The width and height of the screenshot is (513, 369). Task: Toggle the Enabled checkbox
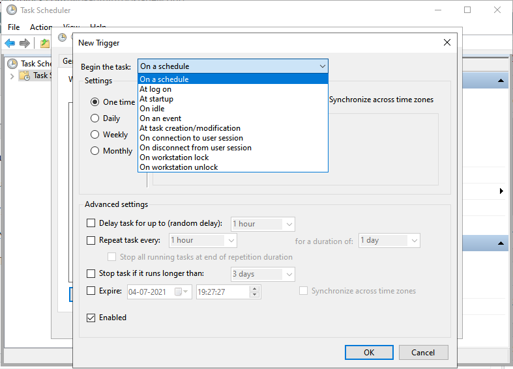point(91,318)
